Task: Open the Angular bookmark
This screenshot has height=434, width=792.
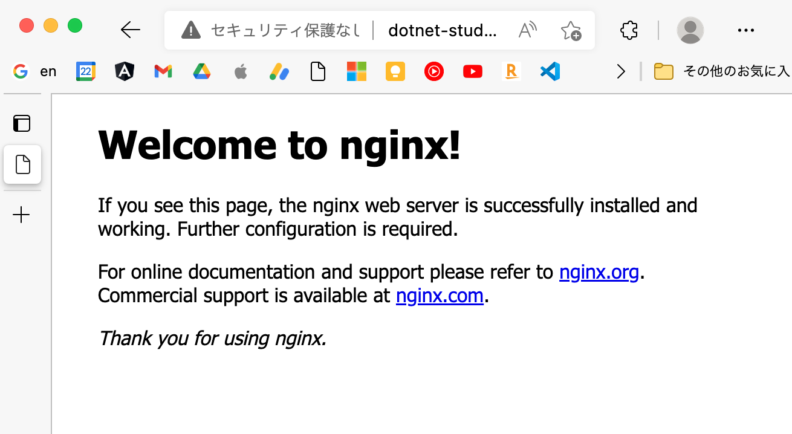Action: (x=124, y=72)
